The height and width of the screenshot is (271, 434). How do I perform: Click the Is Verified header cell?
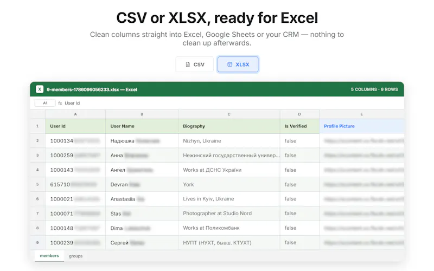(299, 126)
